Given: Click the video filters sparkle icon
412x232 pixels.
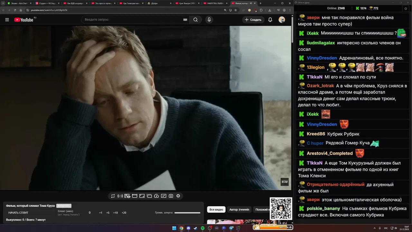Looking at the screenshot, I should click(x=164, y=196).
